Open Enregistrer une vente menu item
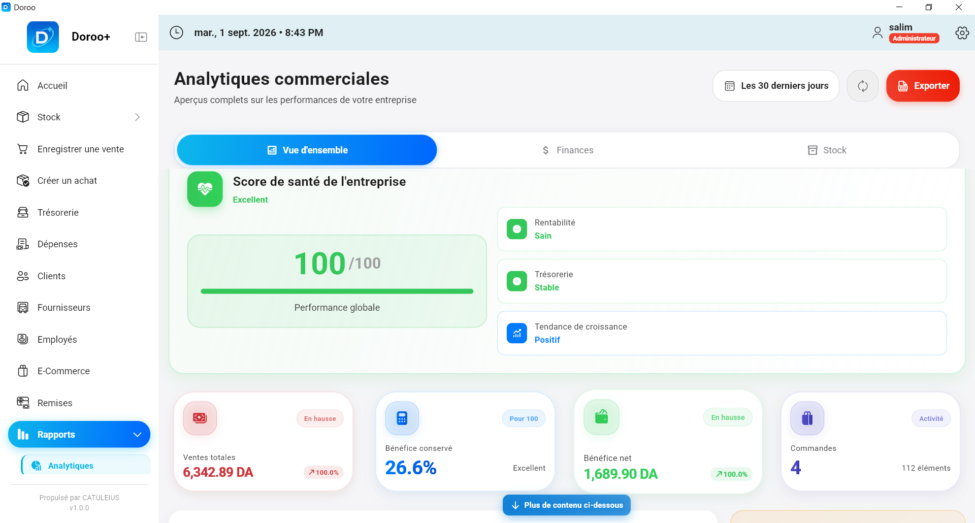Screen dimensions: 975x523 79,149
